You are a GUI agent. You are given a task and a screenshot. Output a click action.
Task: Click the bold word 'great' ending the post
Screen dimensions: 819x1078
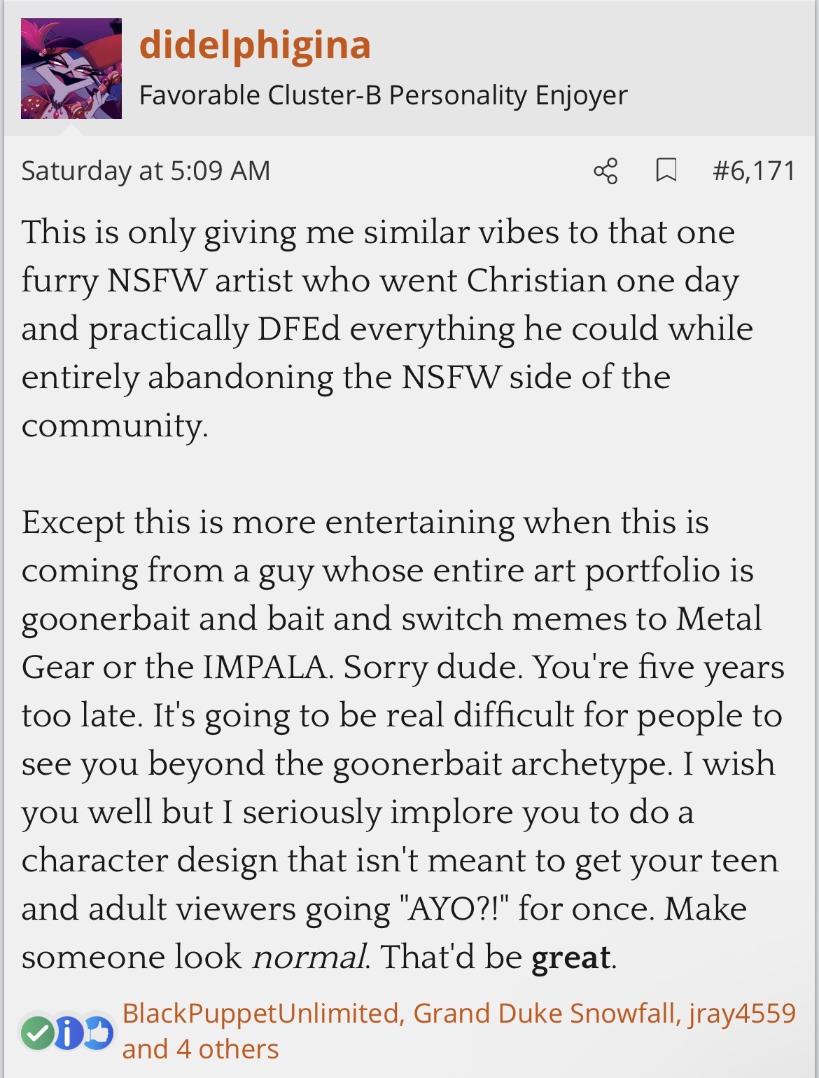click(x=571, y=958)
